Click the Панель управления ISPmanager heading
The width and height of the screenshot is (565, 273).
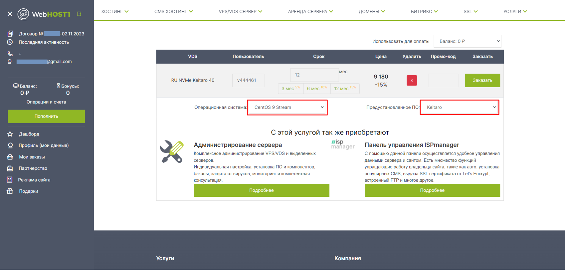tap(412, 145)
